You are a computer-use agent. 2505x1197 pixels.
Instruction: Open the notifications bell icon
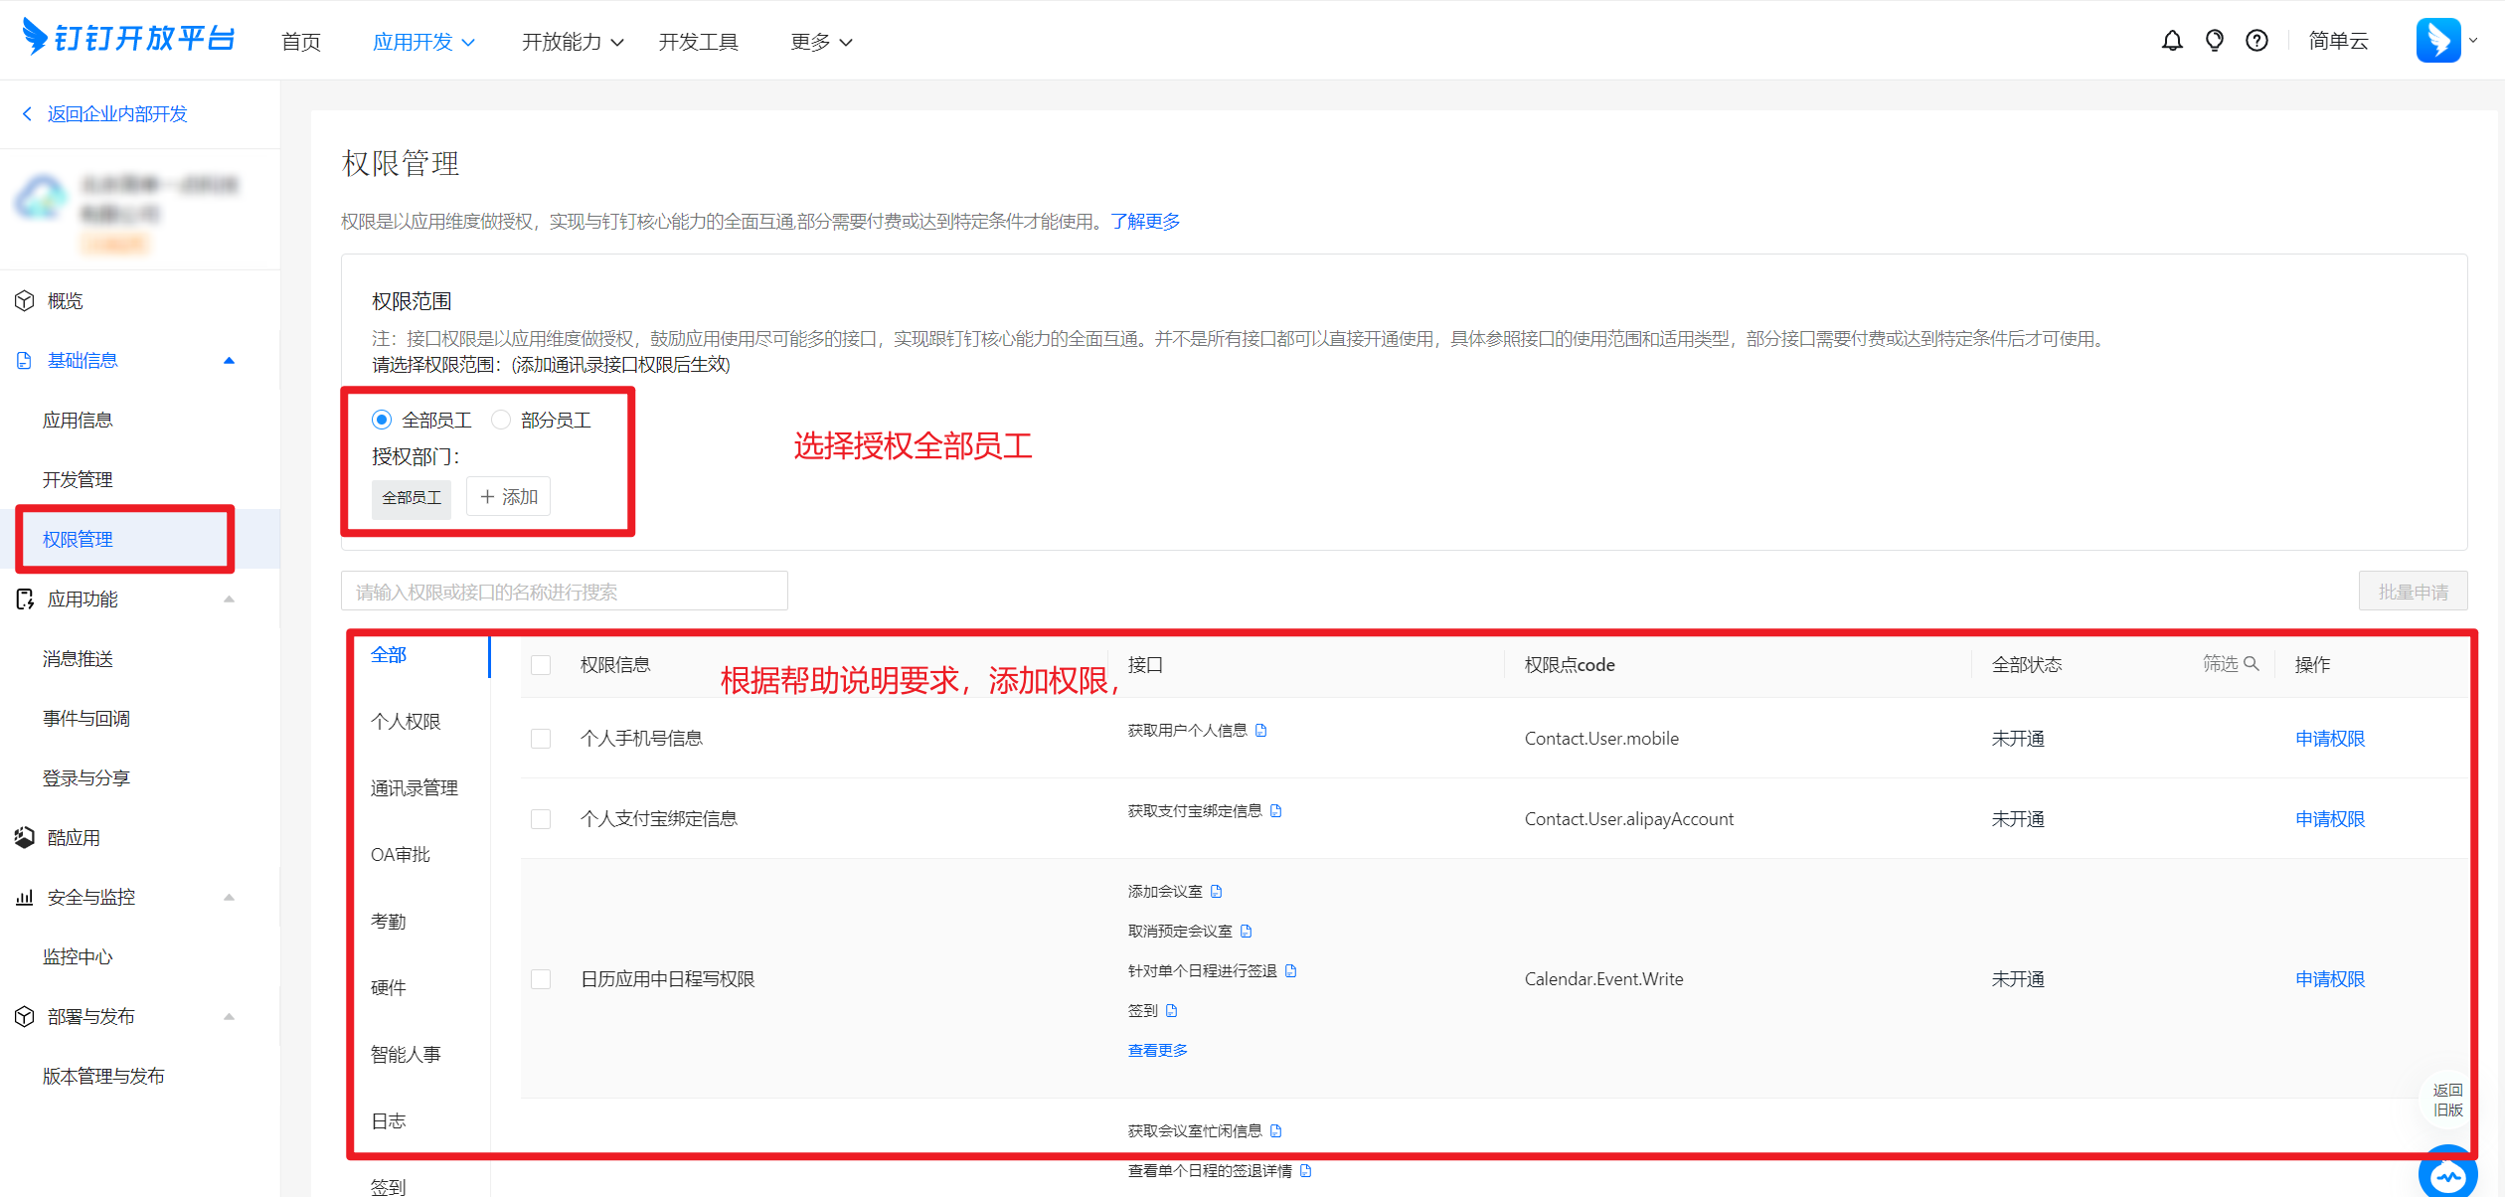2171,40
